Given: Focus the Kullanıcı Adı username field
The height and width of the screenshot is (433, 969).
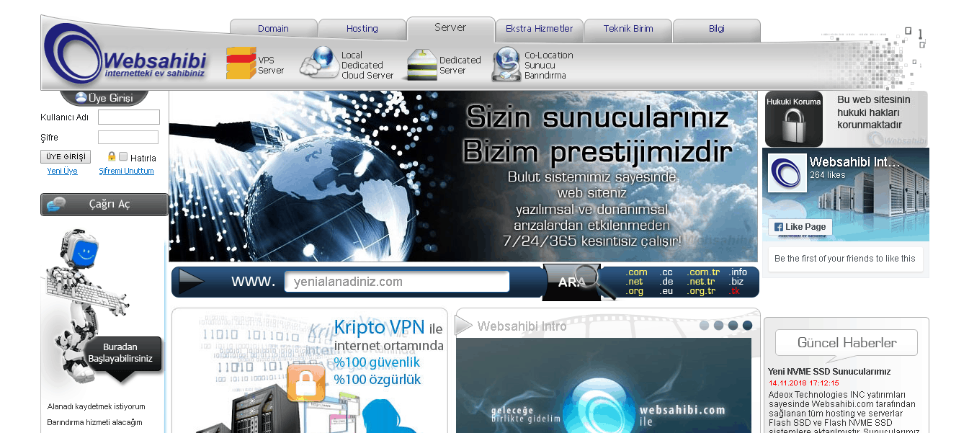Looking at the screenshot, I should 128,117.
